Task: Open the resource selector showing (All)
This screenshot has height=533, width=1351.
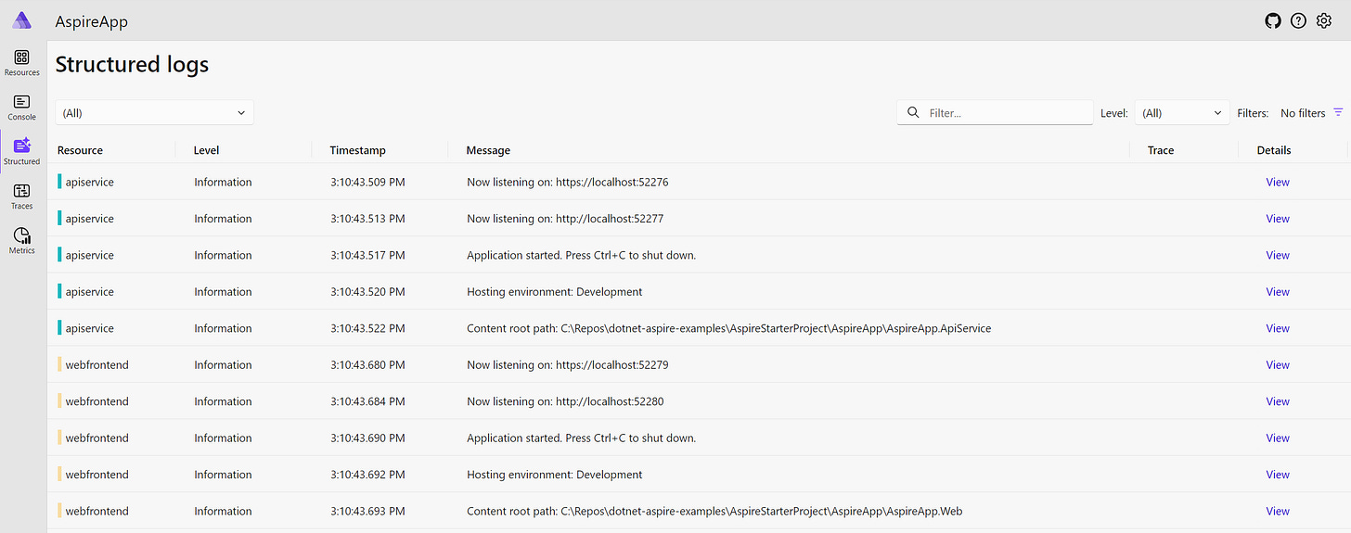Action: [x=154, y=112]
